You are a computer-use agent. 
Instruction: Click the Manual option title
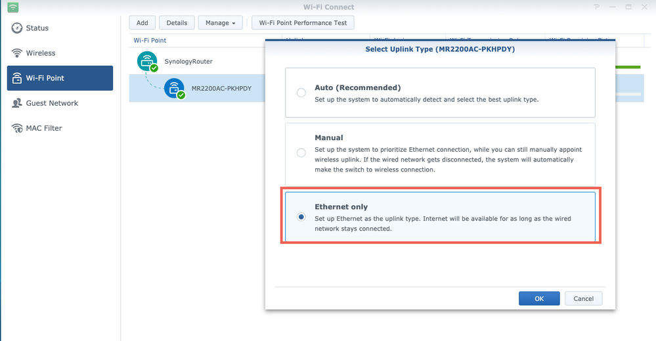(329, 138)
